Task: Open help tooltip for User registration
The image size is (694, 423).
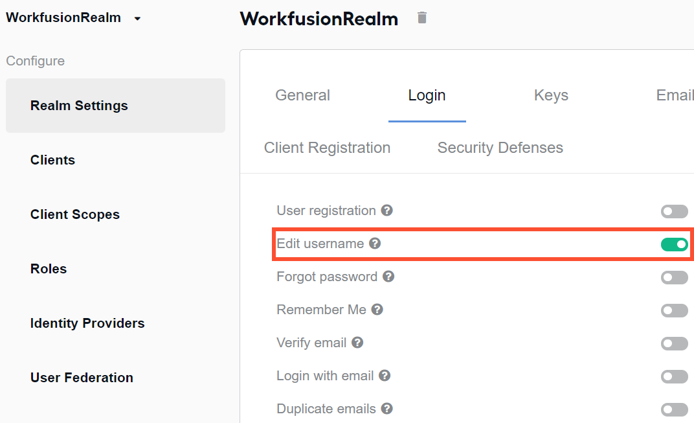Action: [x=387, y=211]
